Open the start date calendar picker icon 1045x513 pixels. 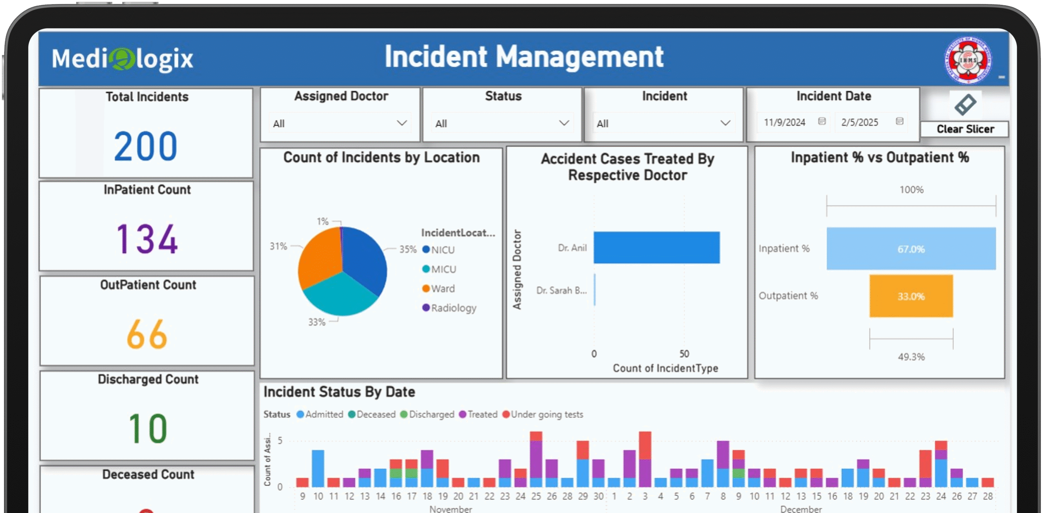822,121
